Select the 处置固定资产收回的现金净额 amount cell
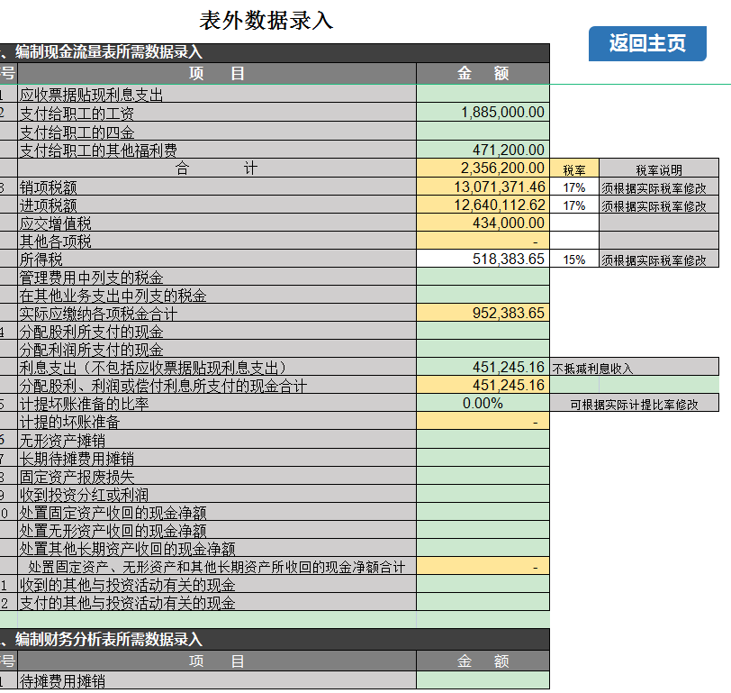Screen dimensions: 731x693 483,512
